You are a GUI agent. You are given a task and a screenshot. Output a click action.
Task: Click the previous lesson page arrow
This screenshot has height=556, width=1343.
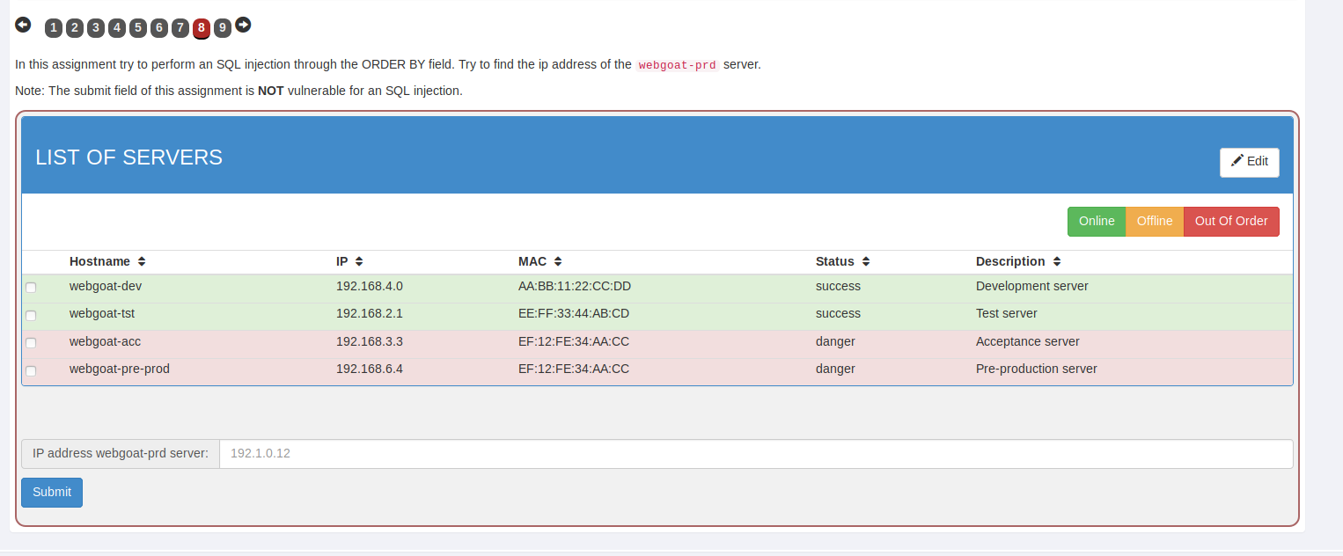click(x=23, y=25)
